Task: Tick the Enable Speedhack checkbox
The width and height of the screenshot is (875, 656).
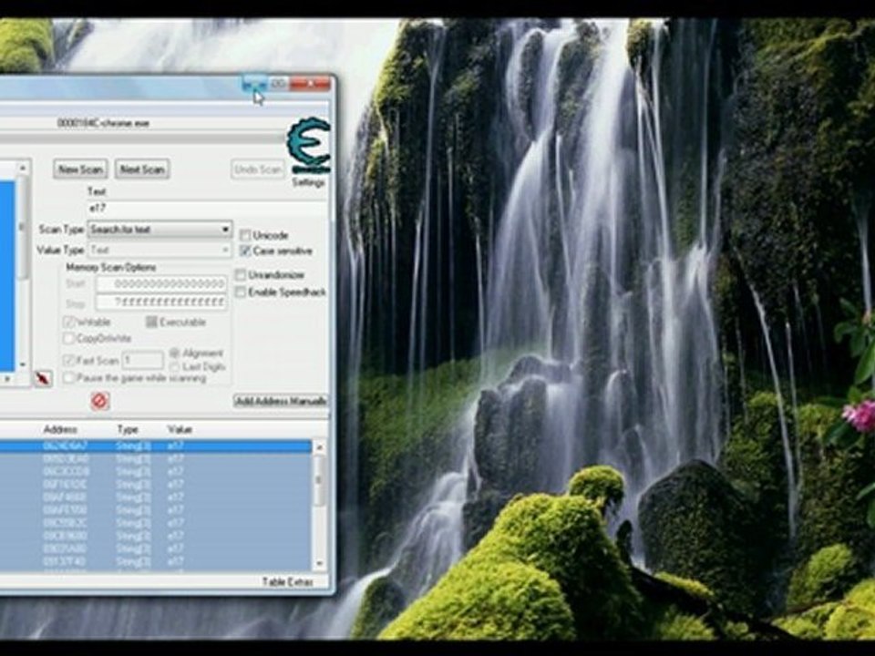Action: (x=241, y=292)
